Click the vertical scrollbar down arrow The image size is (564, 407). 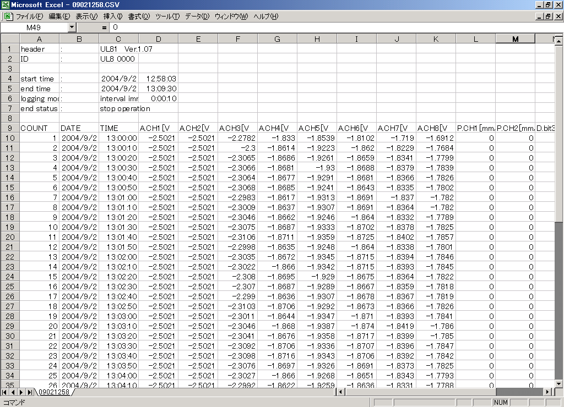[558, 384]
